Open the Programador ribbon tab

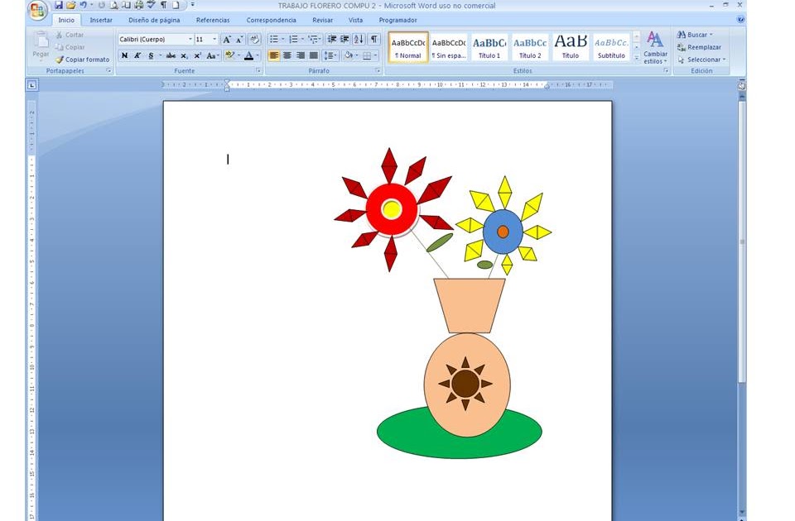(x=397, y=19)
